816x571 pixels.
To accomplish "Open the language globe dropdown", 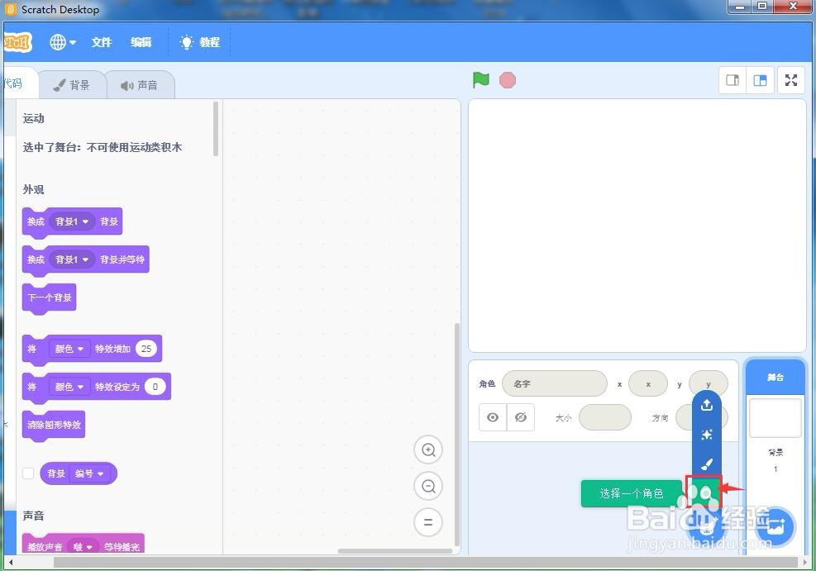I will click(62, 42).
